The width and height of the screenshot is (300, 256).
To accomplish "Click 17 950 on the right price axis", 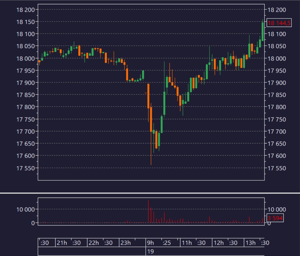I will pos(276,71).
